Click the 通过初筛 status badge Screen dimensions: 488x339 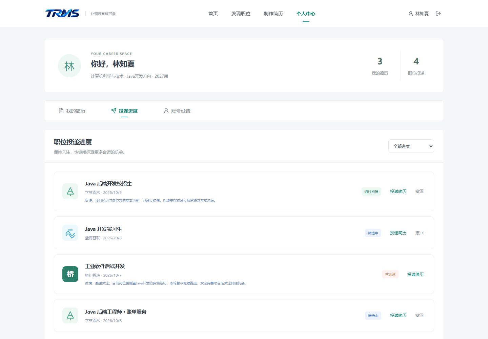click(x=371, y=192)
